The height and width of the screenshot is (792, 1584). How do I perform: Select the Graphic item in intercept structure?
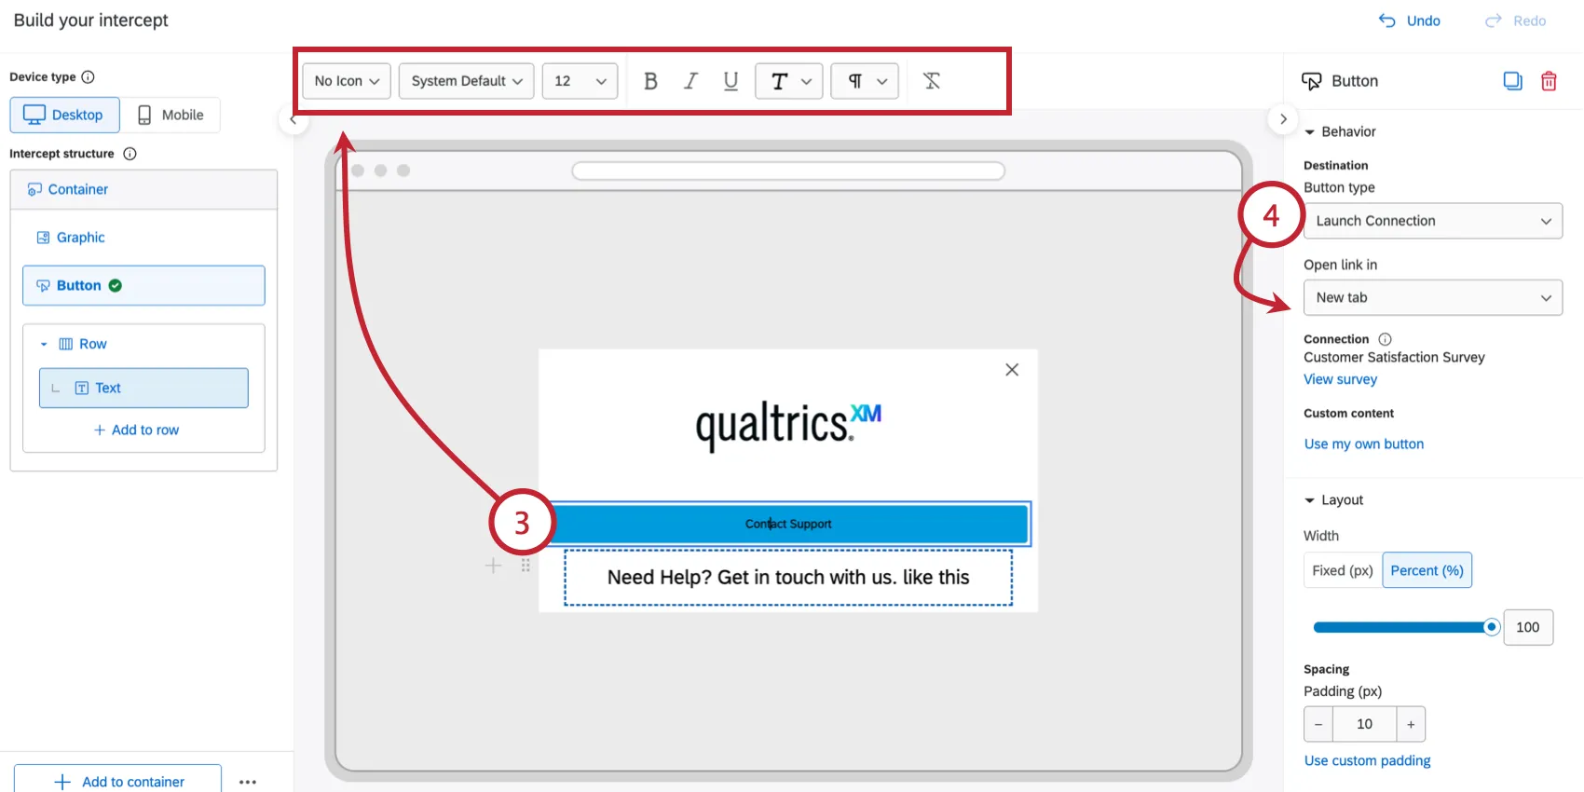(80, 238)
